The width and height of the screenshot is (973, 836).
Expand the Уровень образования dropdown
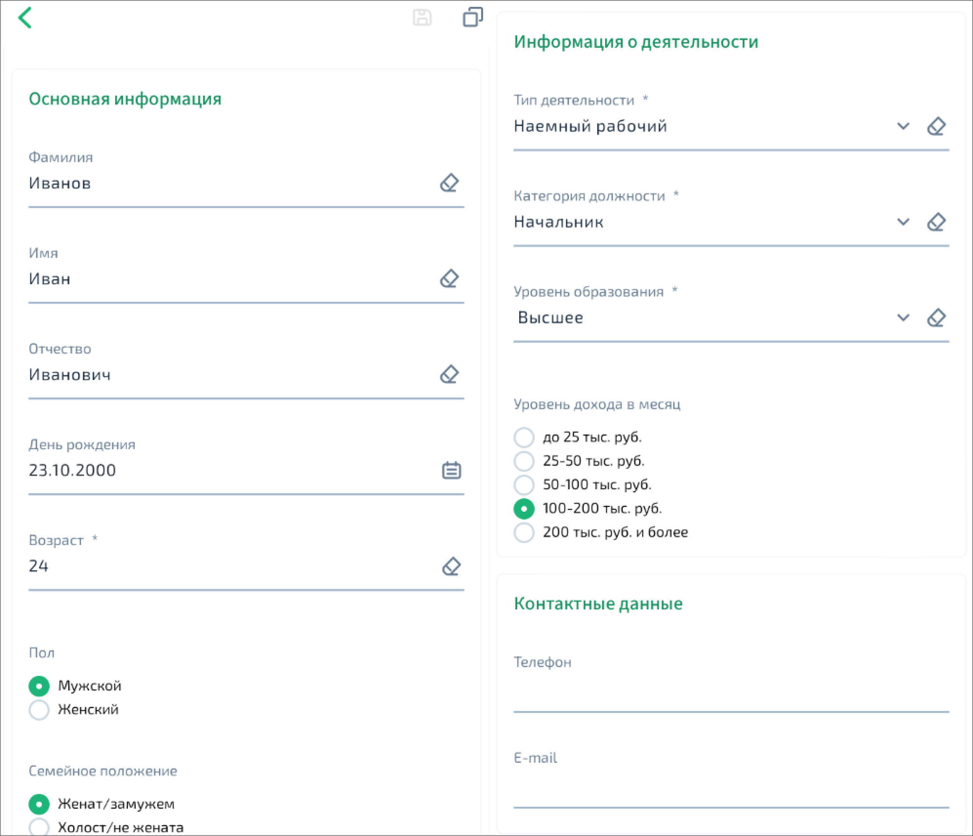click(903, 318)
